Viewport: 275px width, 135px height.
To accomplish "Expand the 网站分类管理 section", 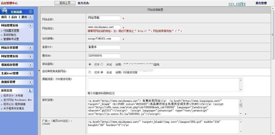I will (31, 48).
